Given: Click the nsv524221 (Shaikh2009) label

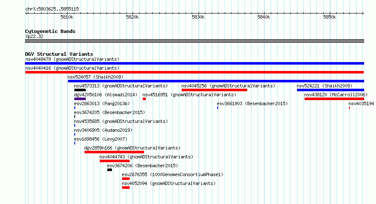Looking at the screenshot, I should pyautogui.click(x=324, y=86).
